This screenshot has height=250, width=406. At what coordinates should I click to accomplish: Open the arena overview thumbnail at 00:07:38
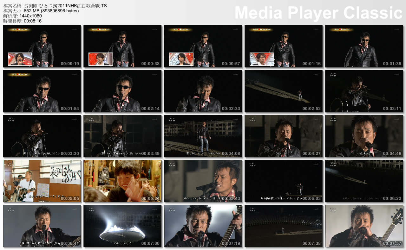[284, 226]
